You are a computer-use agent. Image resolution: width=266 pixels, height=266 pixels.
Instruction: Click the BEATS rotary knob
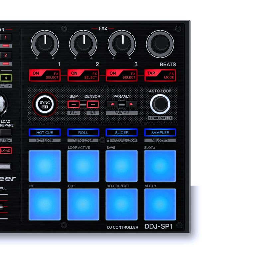[160, 44]
